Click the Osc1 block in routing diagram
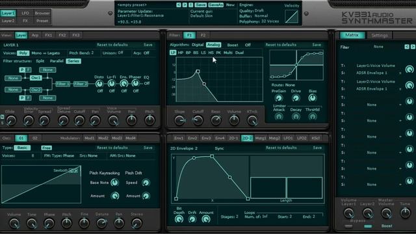 coord(36,78)
